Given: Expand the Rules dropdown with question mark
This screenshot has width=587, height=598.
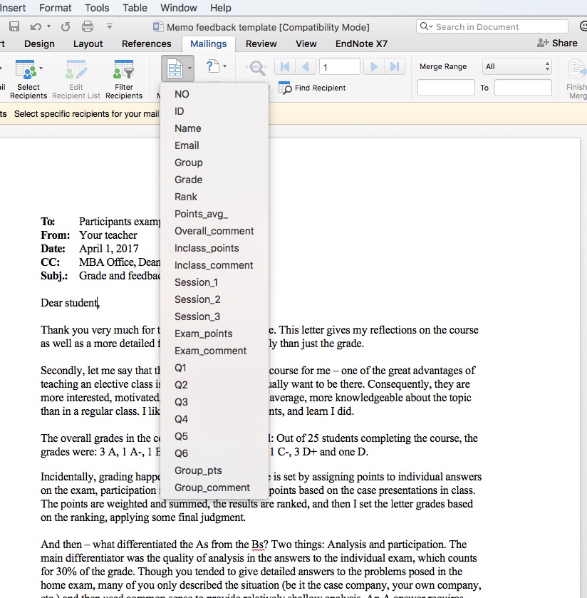Looking at the screenshot, I should point(215,67).
